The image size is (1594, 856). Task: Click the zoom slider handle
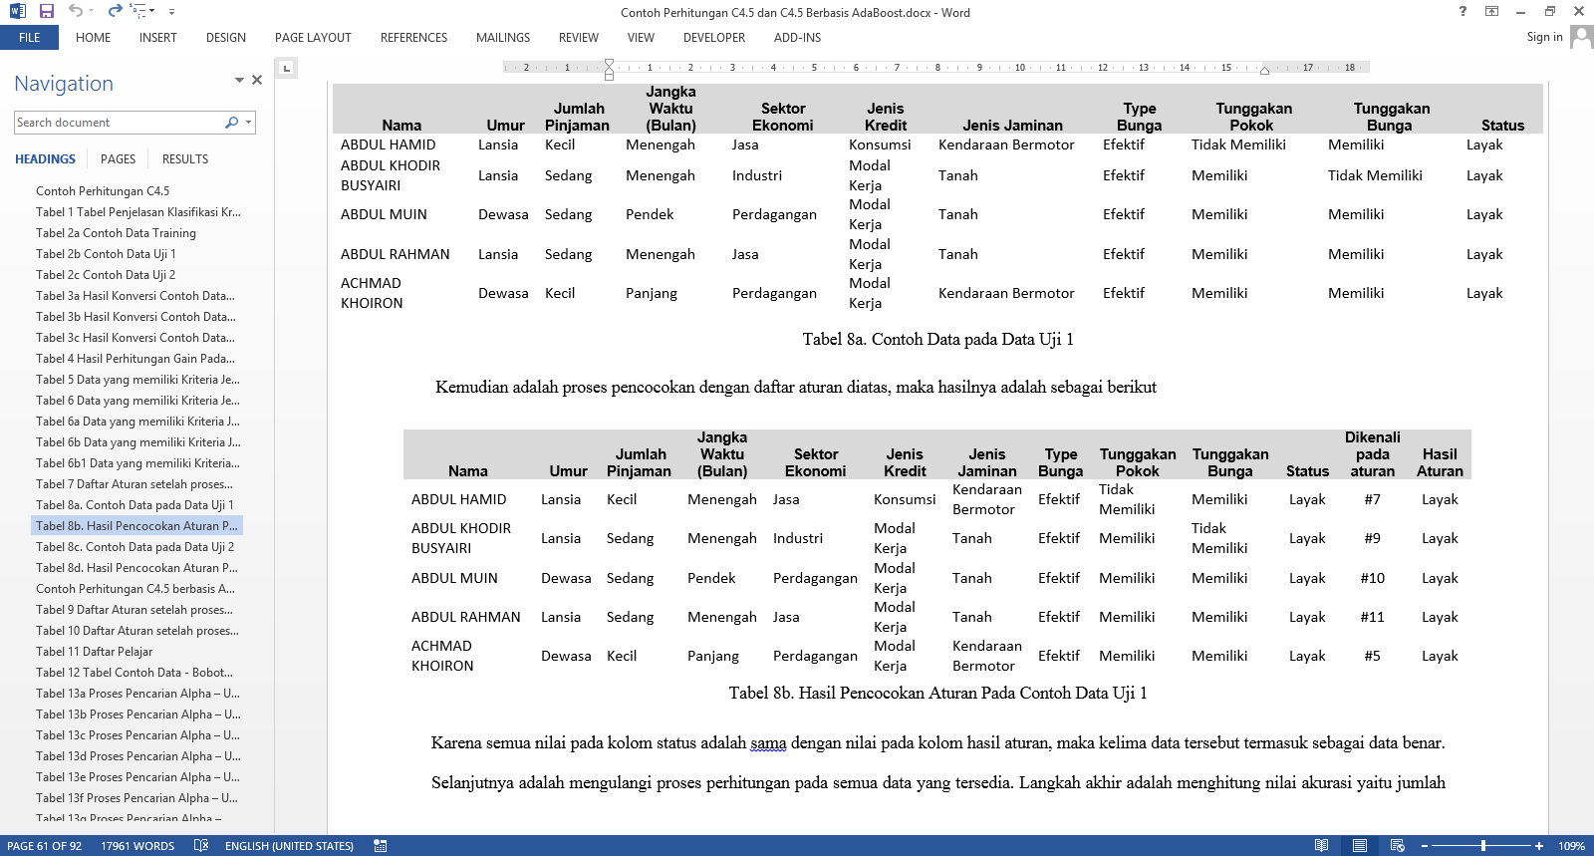(x=1483, y=845)
